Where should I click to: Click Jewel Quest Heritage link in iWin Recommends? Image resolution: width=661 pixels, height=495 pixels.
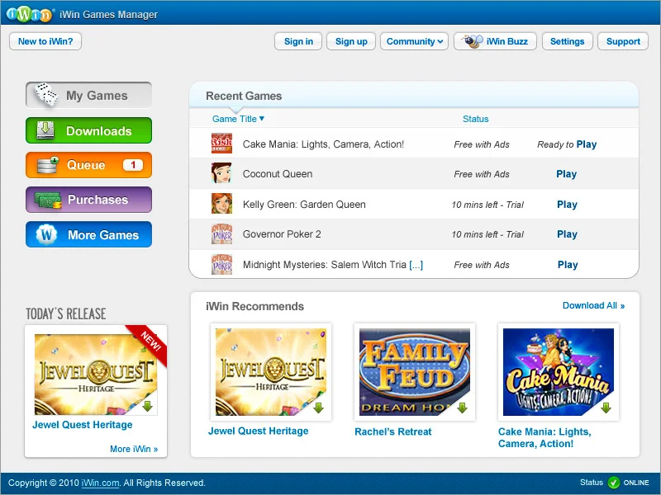(x=259, y=431)
